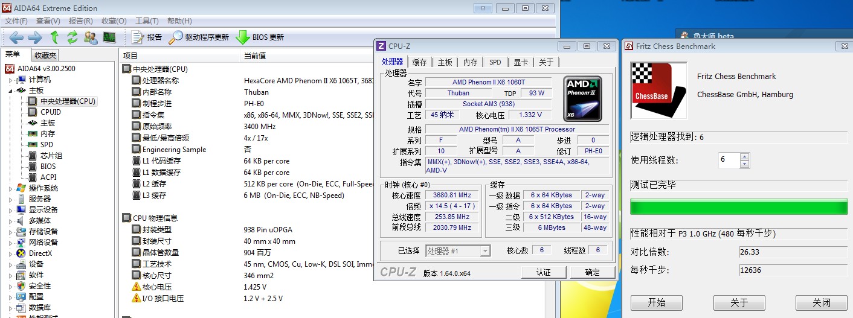Screen dimensions: 853x318
Task: Open the green monitor graph toolbar icon
Action: pyautogui.click(x=109, y=37)
